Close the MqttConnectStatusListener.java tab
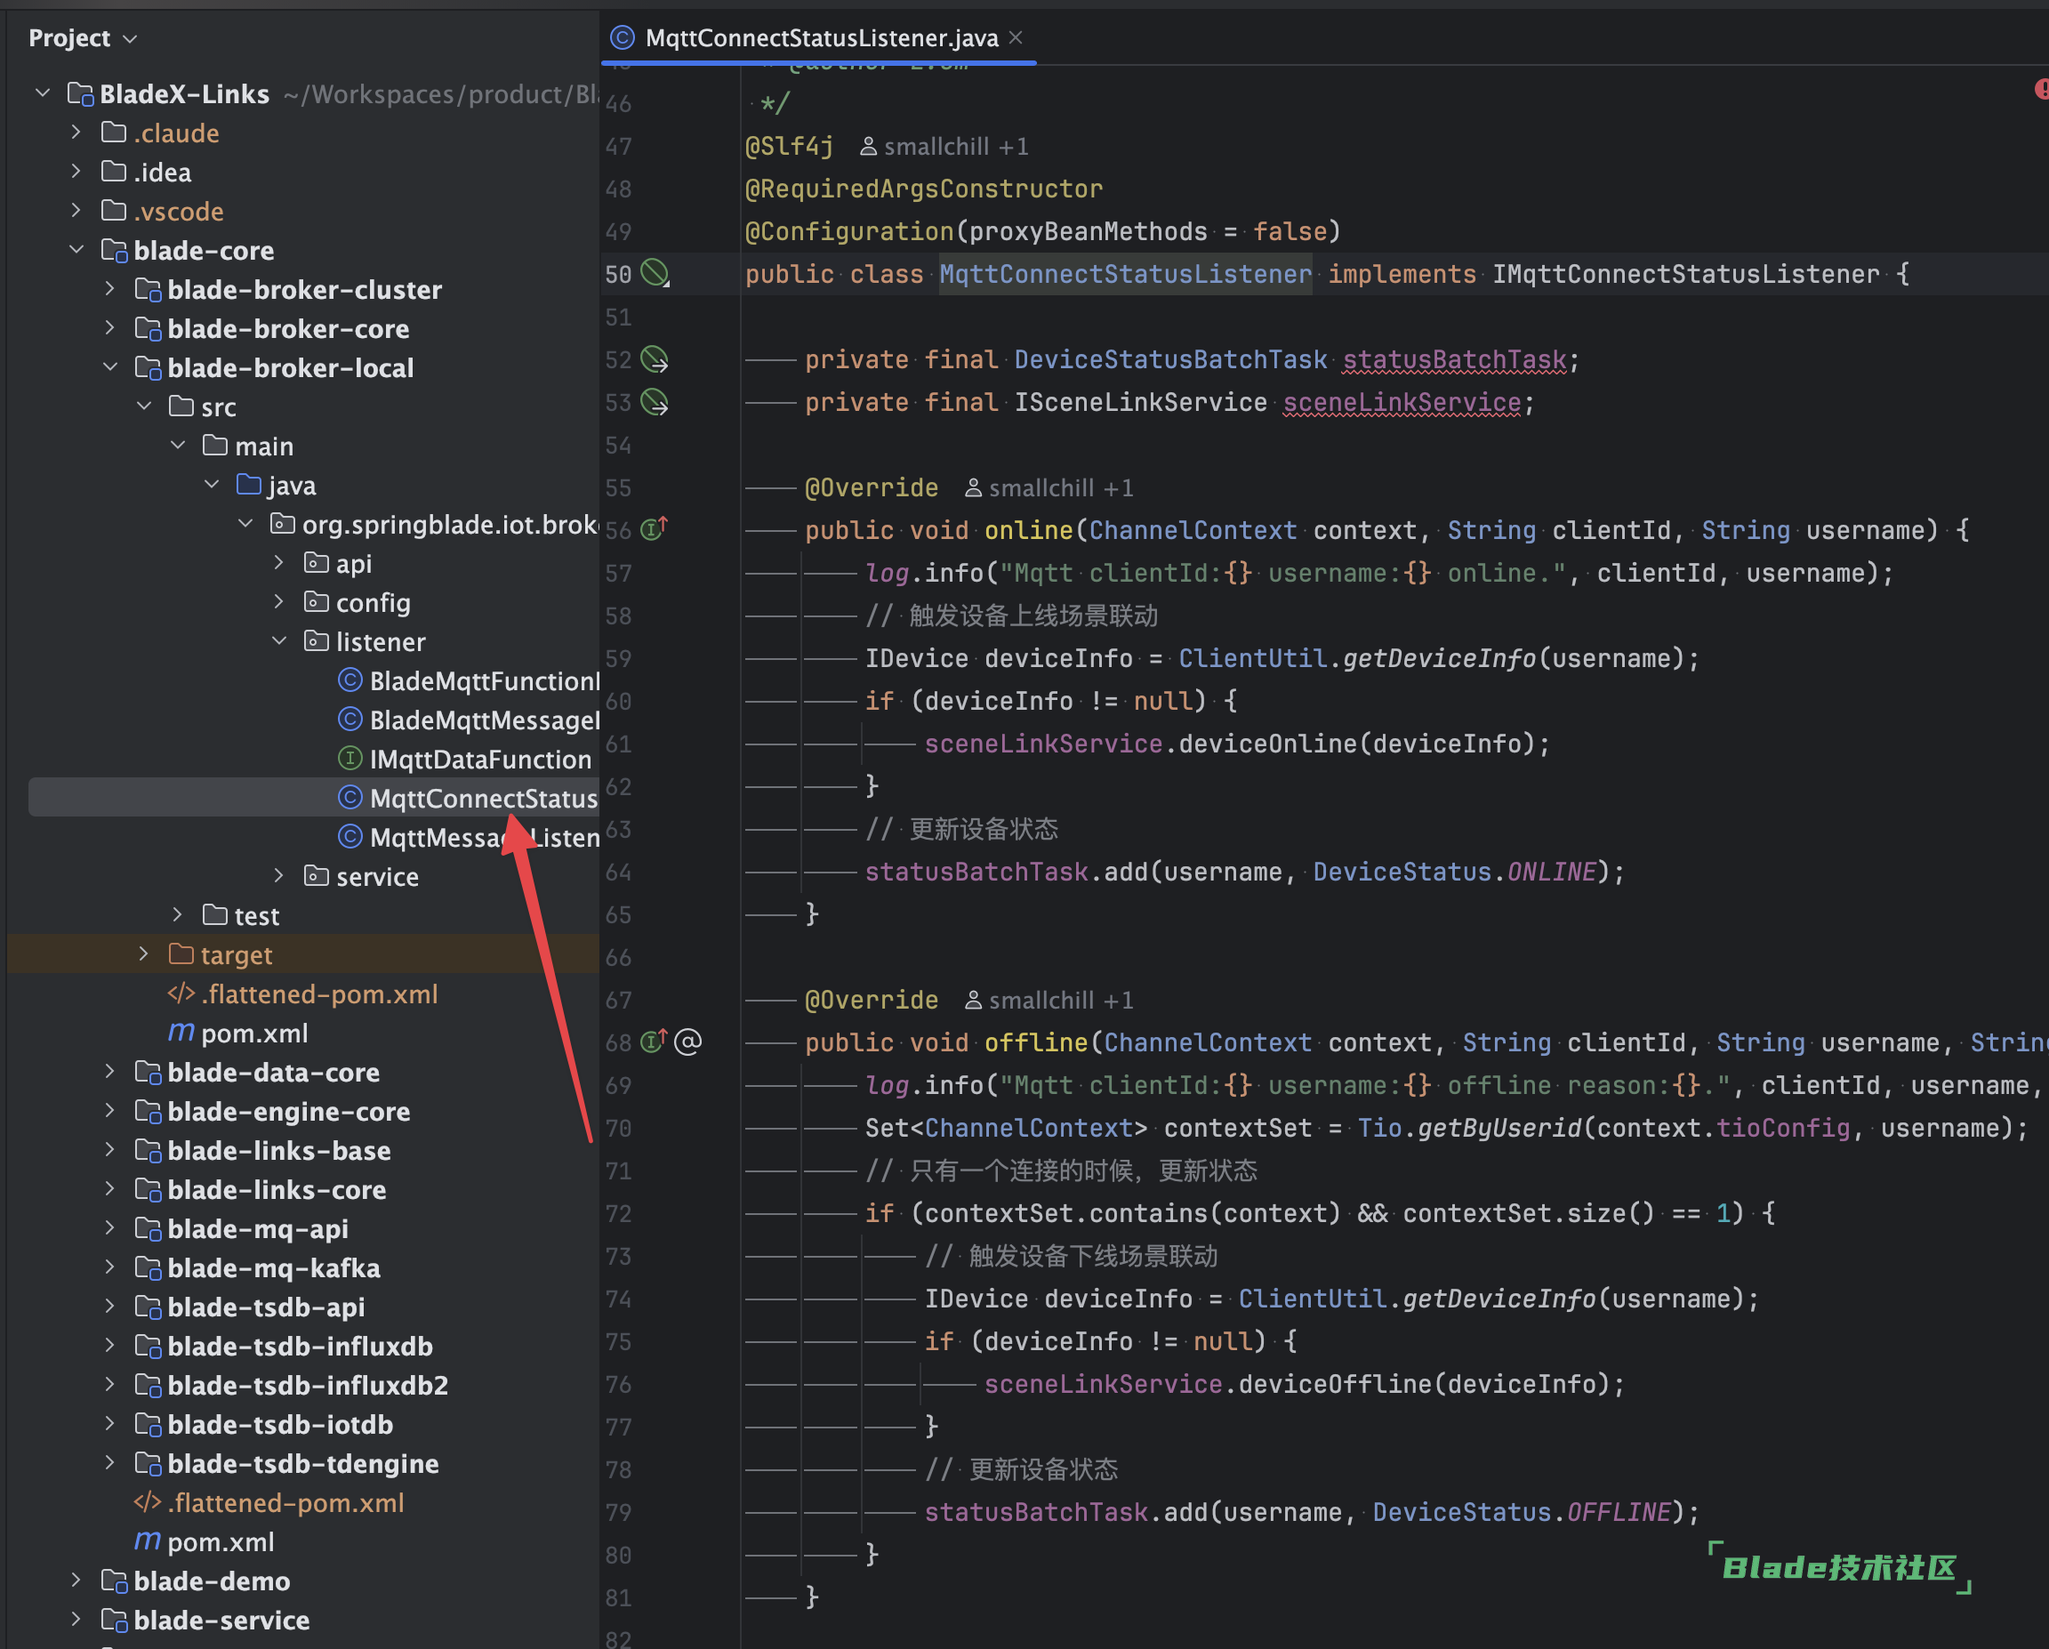The width and height of the screenshot is (2049, 1649). click(1016, 37)
